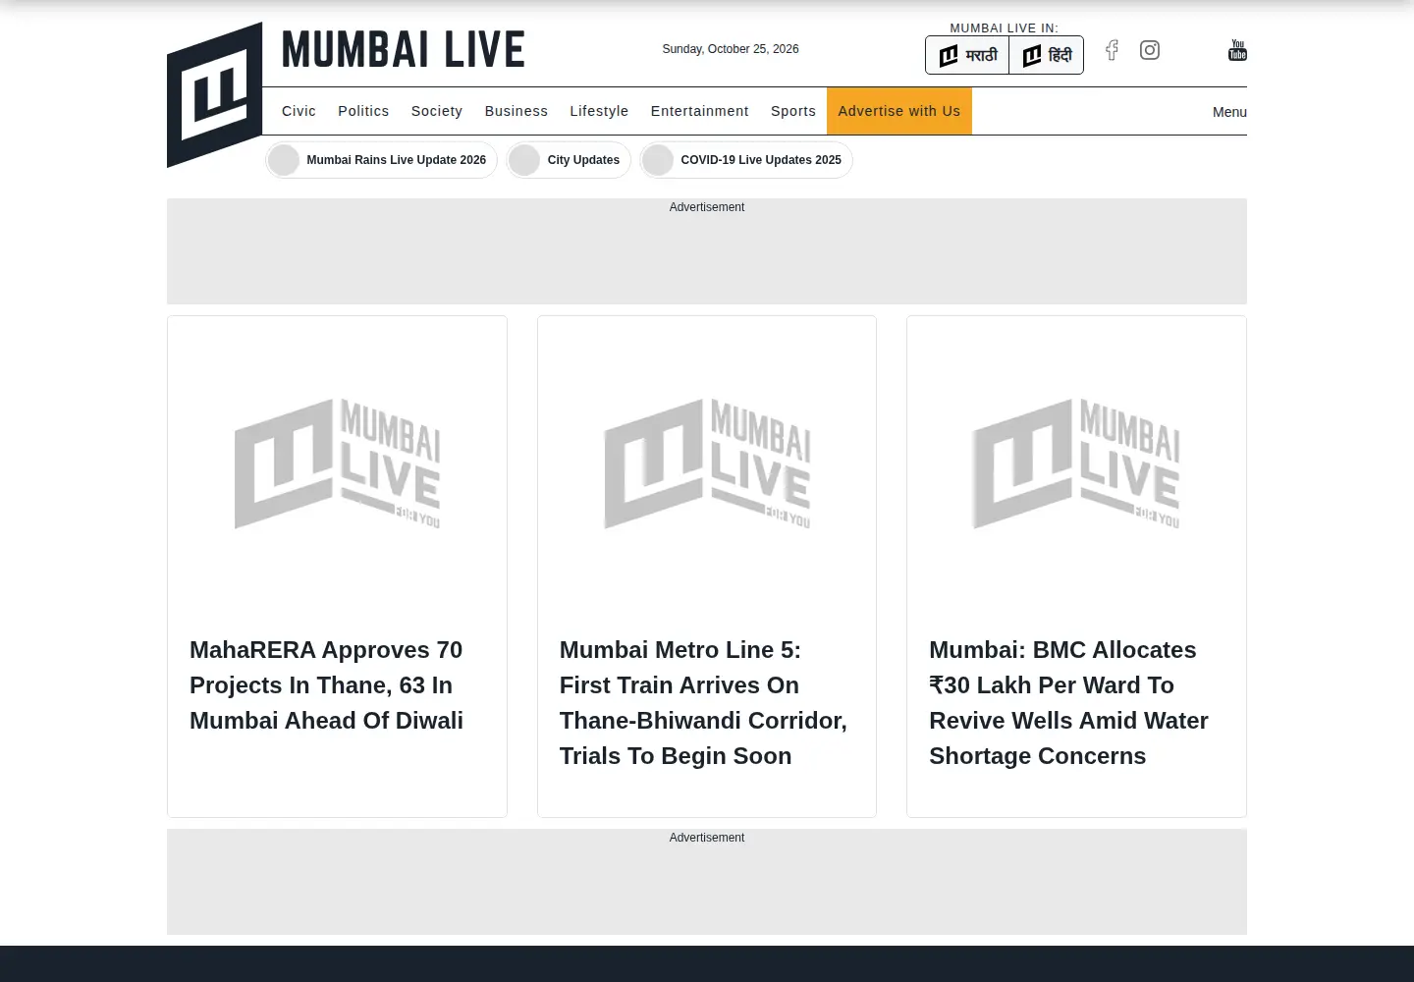Open the Instagram icon in the header

pos(1150,50)
